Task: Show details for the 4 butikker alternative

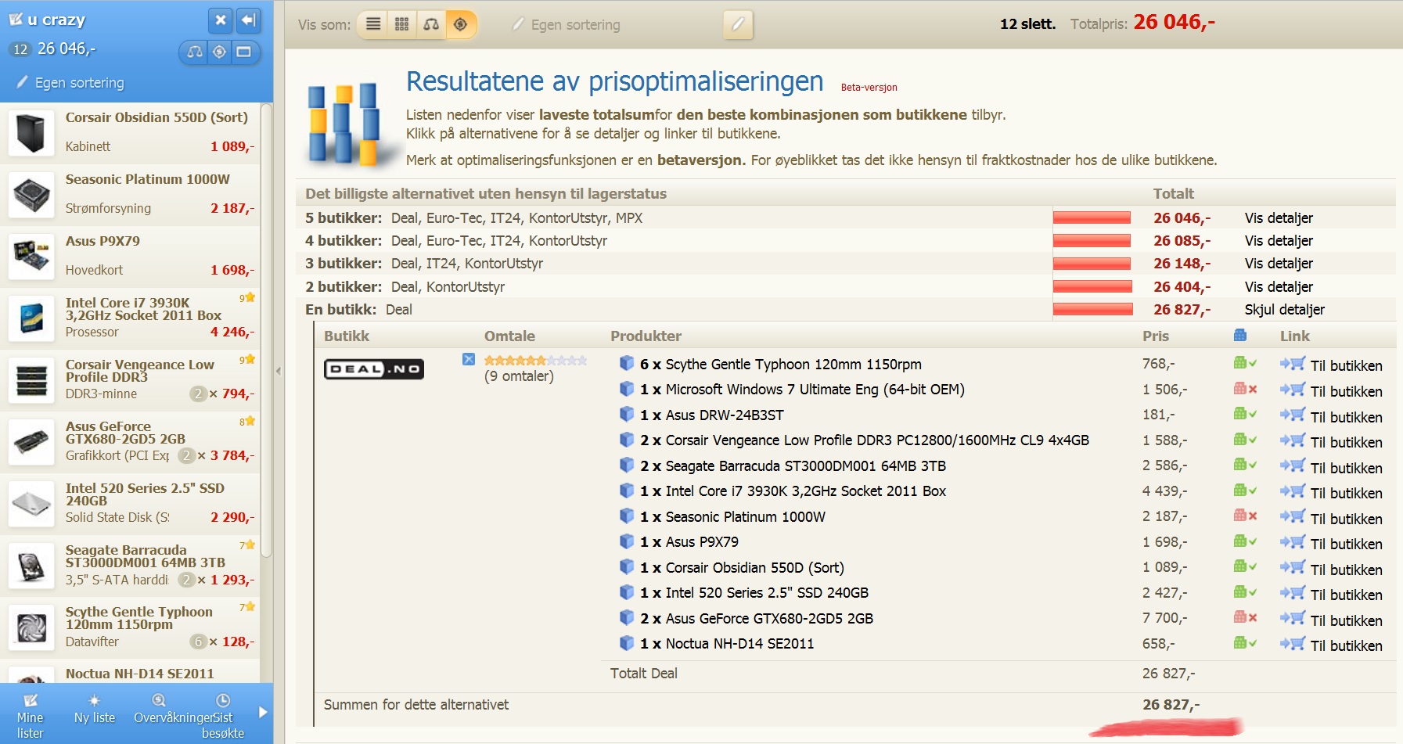Action: pyautogui.click(x=1279, y=241)
